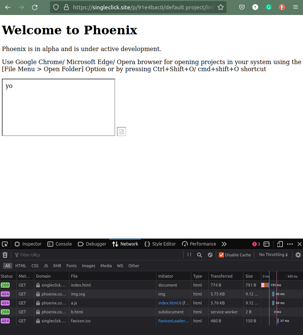303x335 pixels.
Task: Uncheck the Disable Cache checkbox
Action: 221,255
